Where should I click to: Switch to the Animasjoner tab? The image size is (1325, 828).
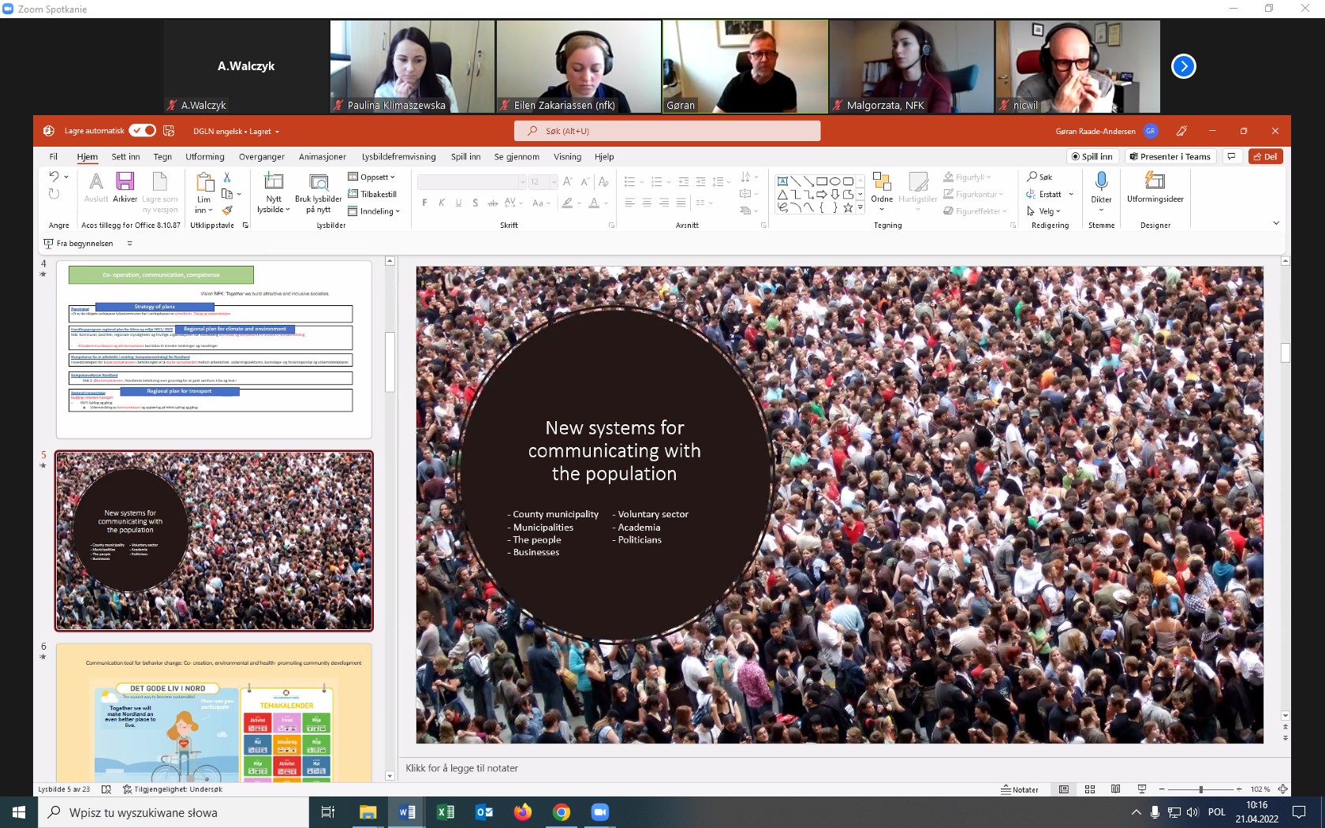[323, 156]
